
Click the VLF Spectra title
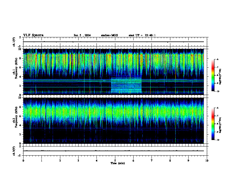pyautogui.click(x=33, y=35)
